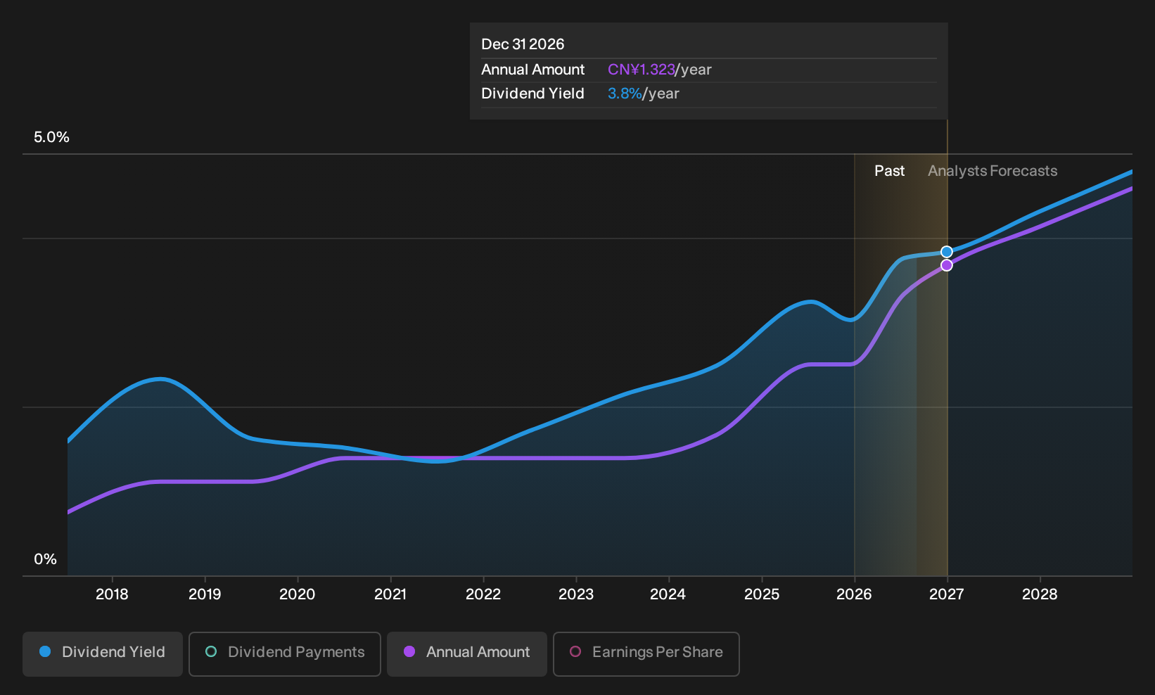Click the 3.8%/year tooltip value

click(x=644, y=94)
